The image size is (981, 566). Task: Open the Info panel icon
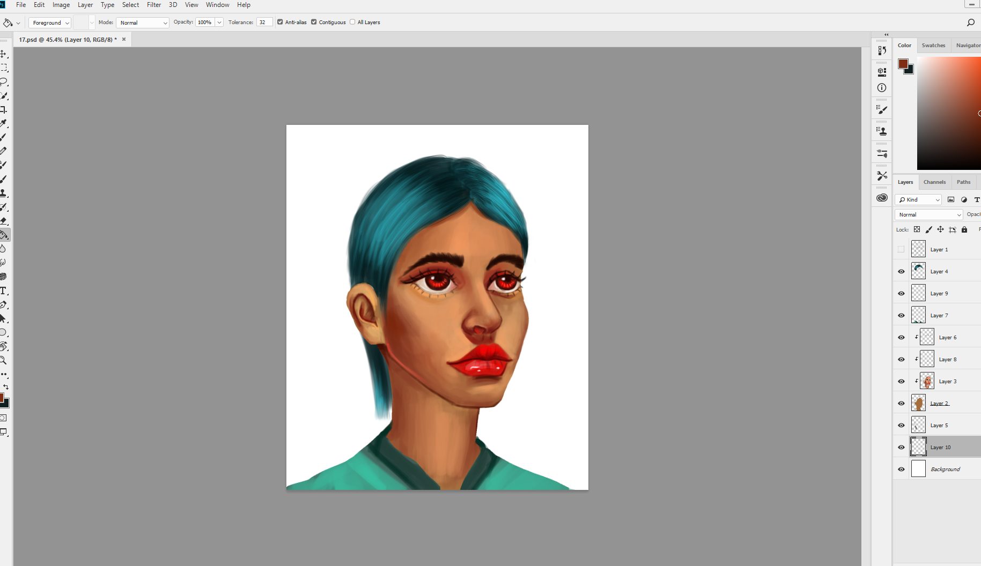coord(882,88)
